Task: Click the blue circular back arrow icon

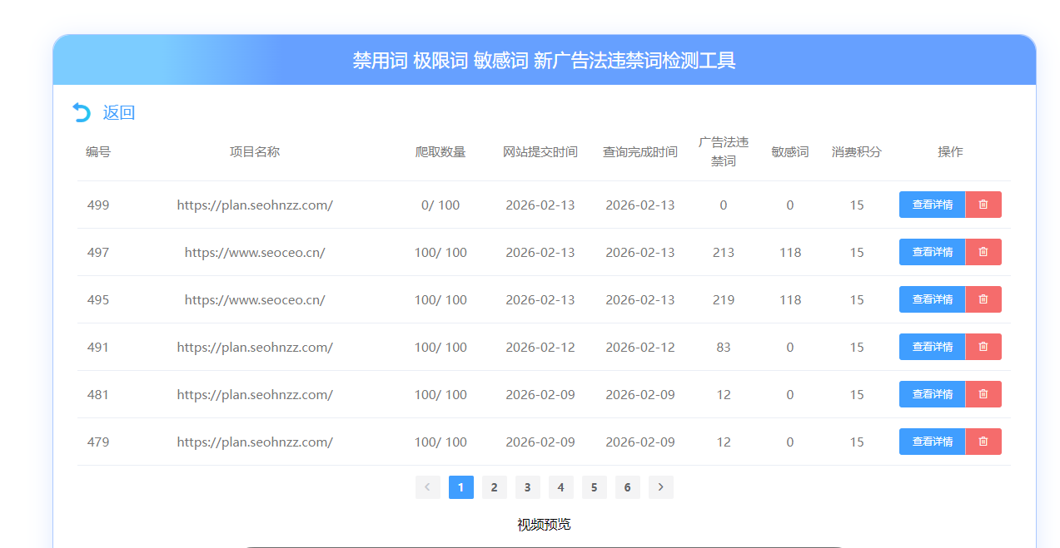Action: (81, 111)
